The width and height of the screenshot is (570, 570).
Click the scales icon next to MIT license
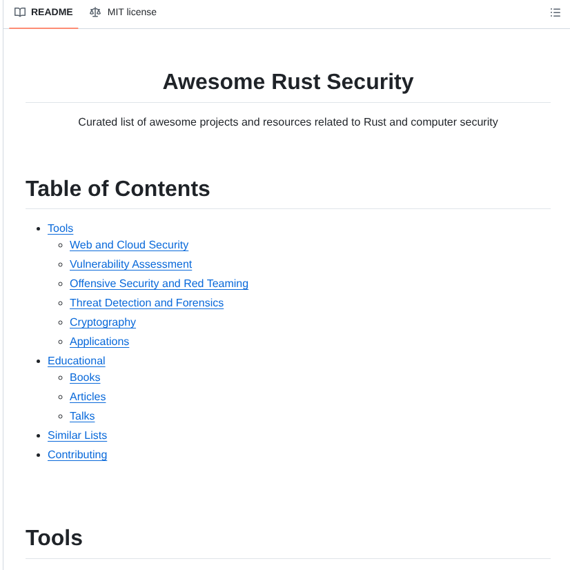pos(95,12)
